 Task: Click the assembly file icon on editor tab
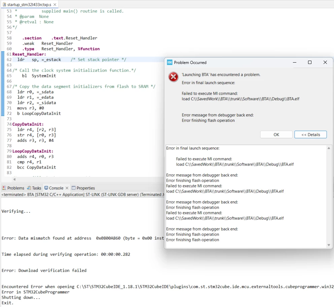4,4
